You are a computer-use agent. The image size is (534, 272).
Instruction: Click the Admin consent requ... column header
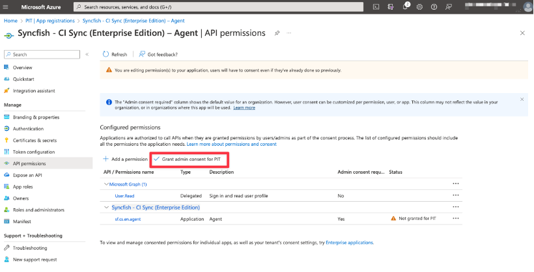(361, 172)
